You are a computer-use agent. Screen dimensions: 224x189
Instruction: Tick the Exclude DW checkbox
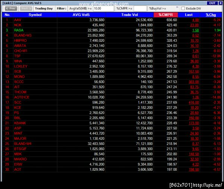coord(183,9)
